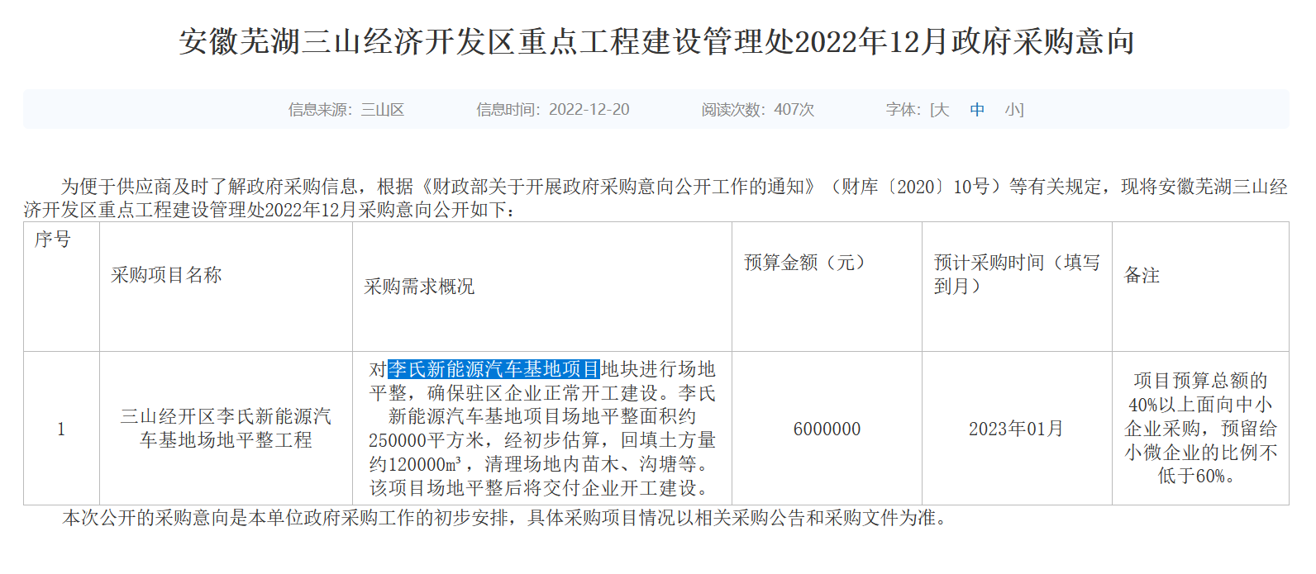Click the serial number 1 cell
The height and width of the screenshot is (574, 1316).
(x=61, y=429)
